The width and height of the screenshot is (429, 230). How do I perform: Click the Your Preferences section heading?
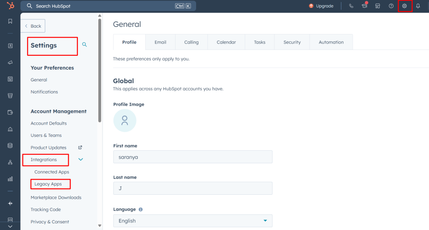[52, 68]
